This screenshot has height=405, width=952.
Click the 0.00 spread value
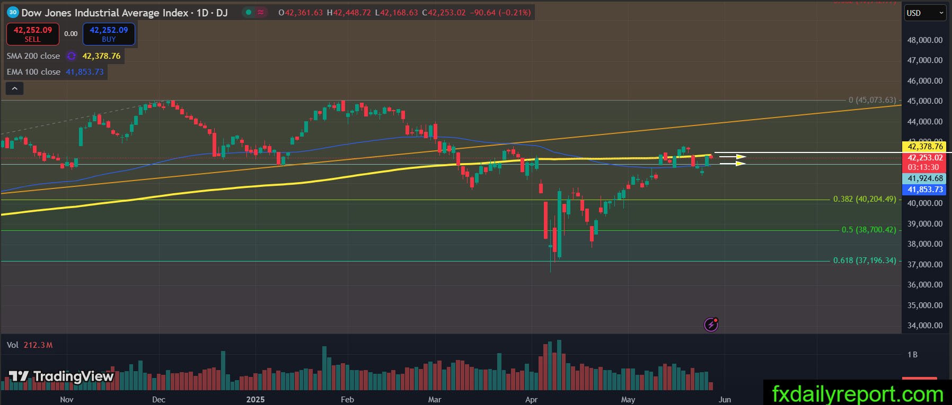tap(71, 33)
